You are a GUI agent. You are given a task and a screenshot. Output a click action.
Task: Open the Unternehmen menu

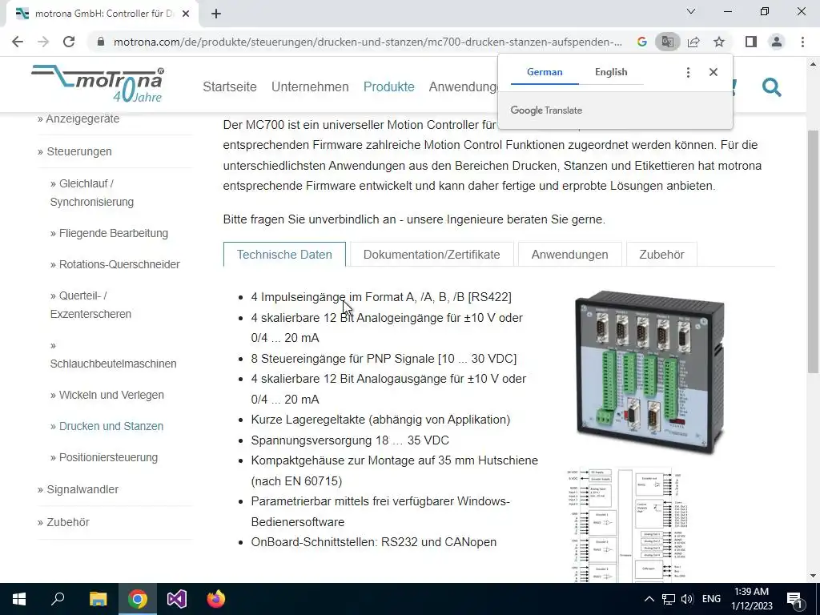[x=310, y=86]
